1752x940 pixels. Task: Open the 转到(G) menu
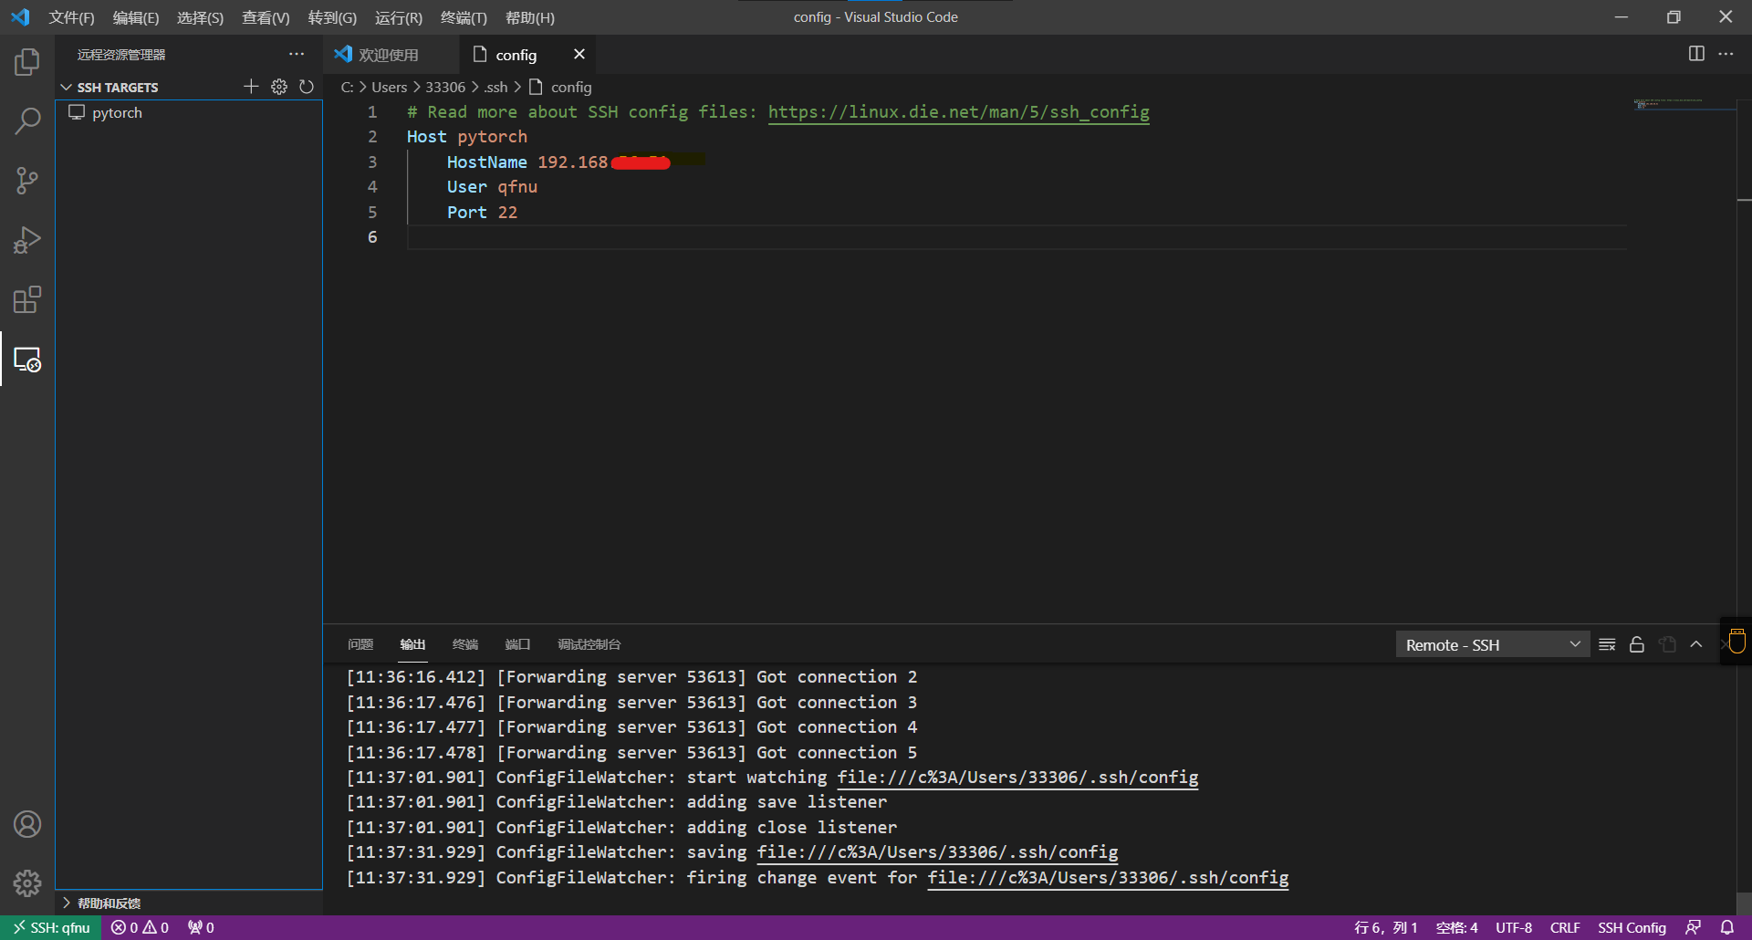click(x=332, y=17)
